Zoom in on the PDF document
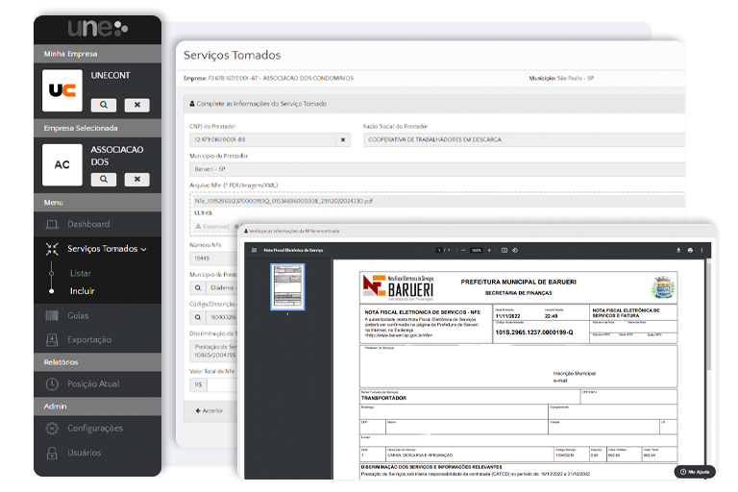The width and height of the screenshot is (738, 492). pos(490,250)
